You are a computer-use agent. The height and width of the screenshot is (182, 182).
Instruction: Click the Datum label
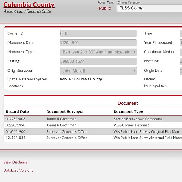(x=149, y=79)
